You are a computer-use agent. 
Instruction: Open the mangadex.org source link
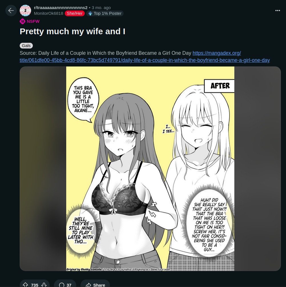(144, 57)
